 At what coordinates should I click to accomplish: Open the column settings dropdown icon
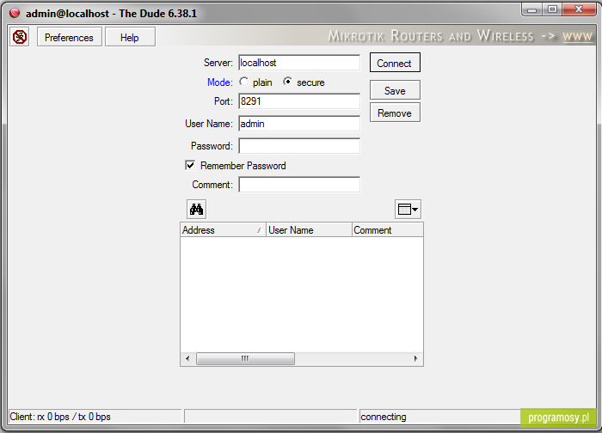[x=408, y=209]
